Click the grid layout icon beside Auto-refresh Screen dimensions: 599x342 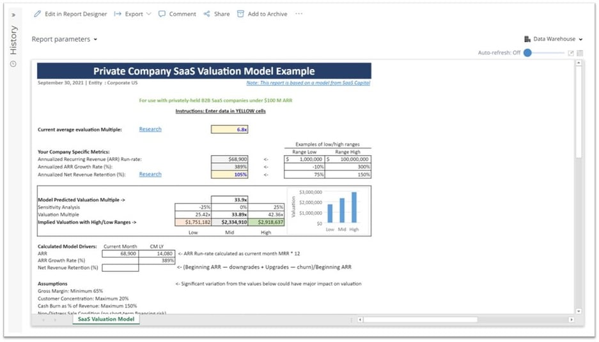pos(580,53)
